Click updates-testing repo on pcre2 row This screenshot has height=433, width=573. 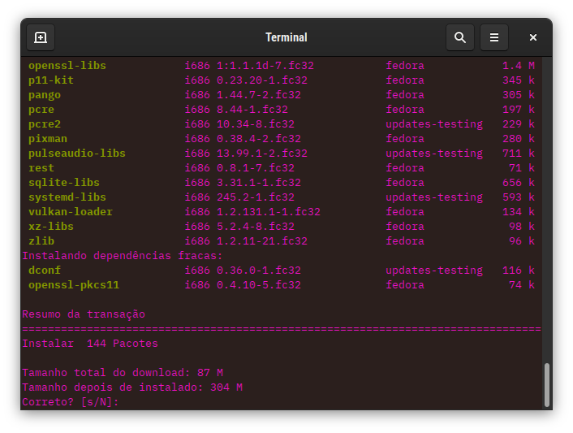(433, 124)
